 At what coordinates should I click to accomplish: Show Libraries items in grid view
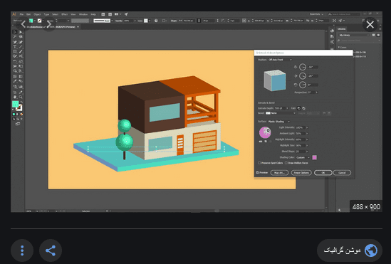(373, 35)
